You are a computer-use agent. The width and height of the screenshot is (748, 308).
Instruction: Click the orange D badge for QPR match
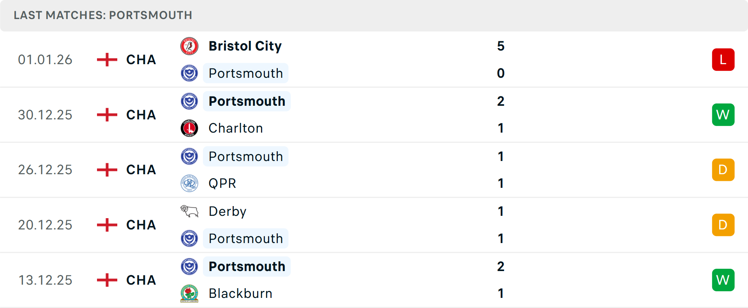click(x=723, y=170)
